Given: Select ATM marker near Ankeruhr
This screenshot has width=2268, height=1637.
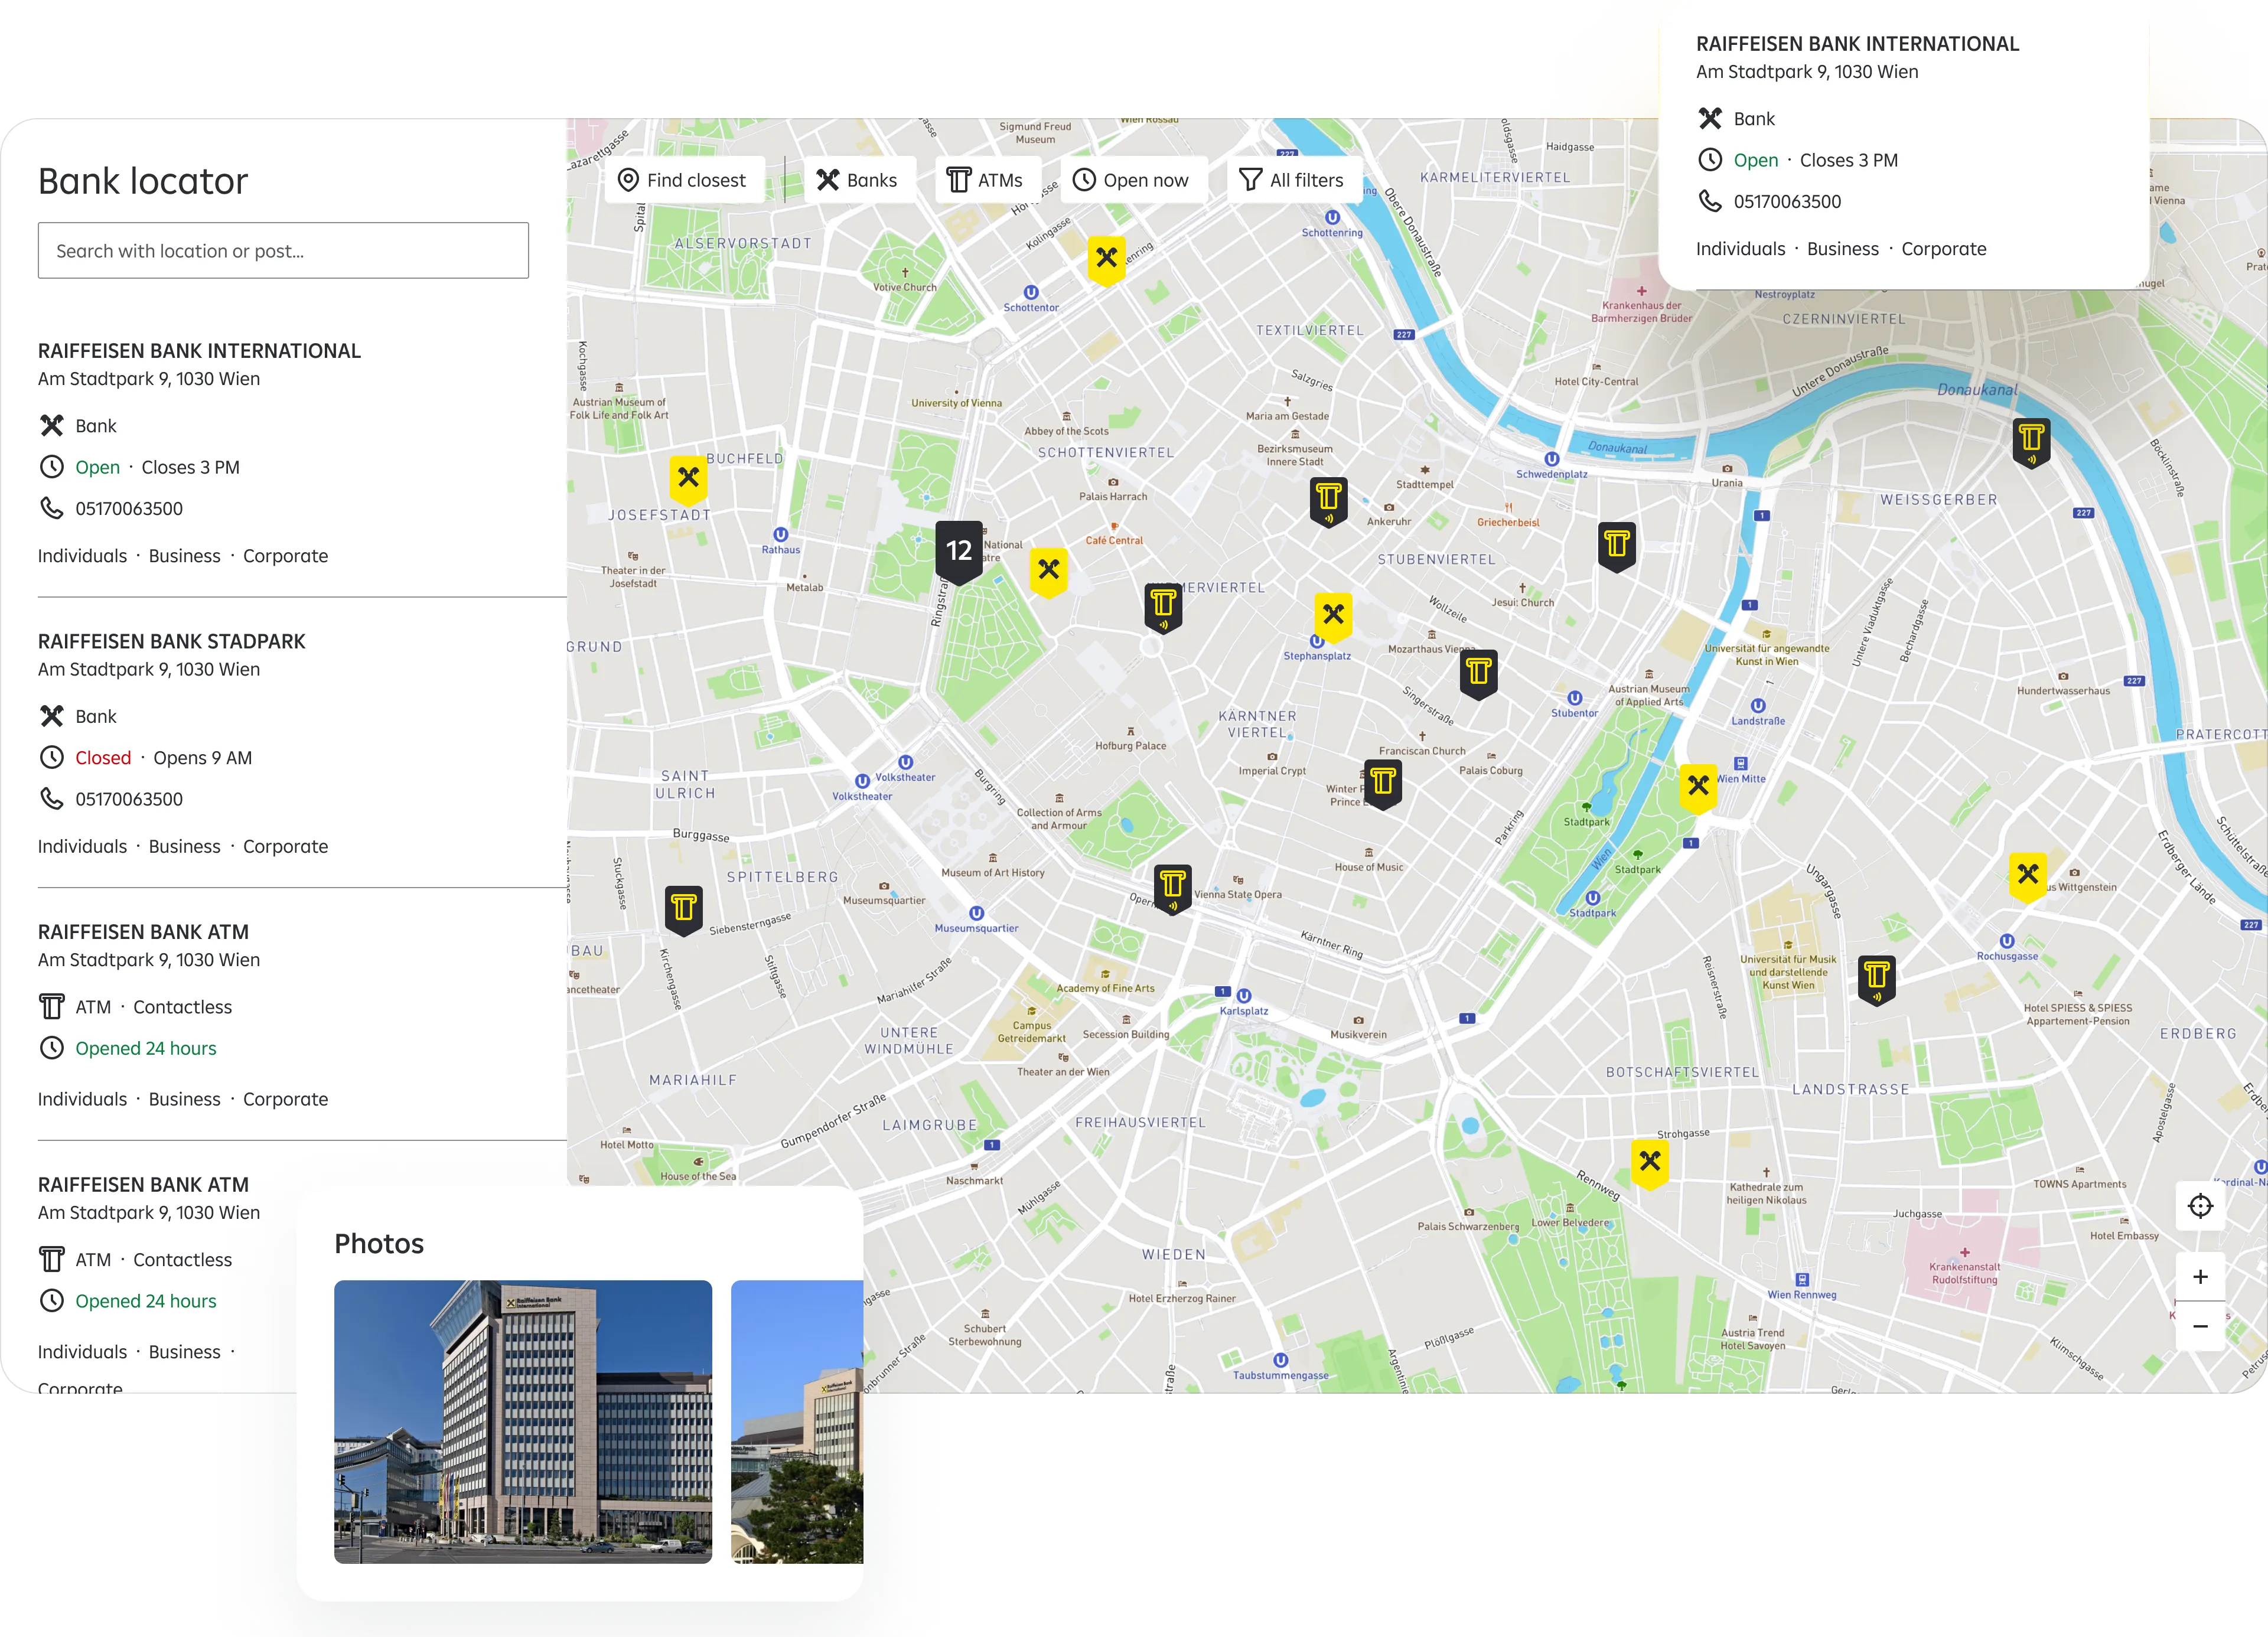Looking at the screenshot, I should point(1329,501).
